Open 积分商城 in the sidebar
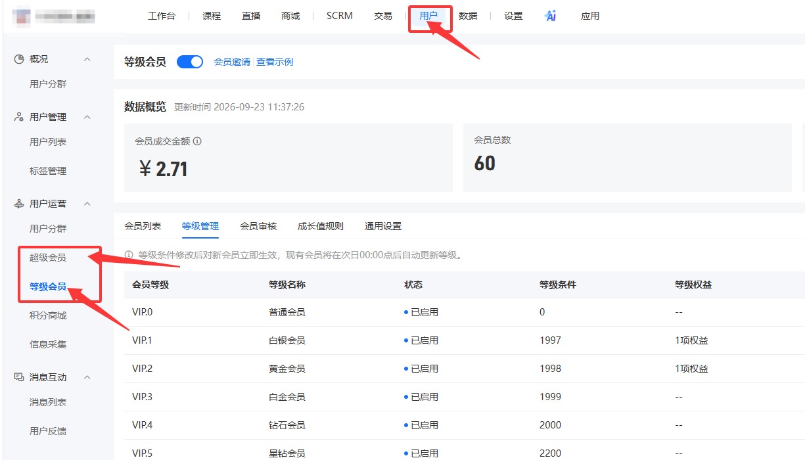This screenshot has width=805, height=460. point(48,315)
